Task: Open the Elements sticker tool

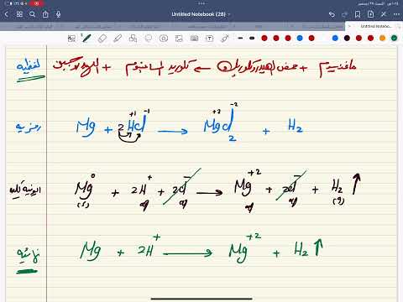Action: pyautogui.click(x=164, y=39)
